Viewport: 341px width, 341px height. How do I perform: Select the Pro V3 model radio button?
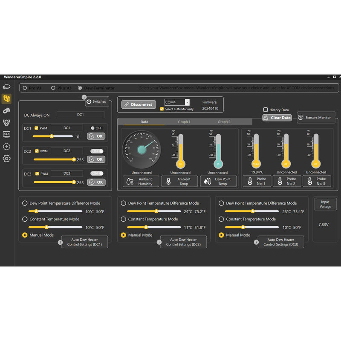pos(25,88)
